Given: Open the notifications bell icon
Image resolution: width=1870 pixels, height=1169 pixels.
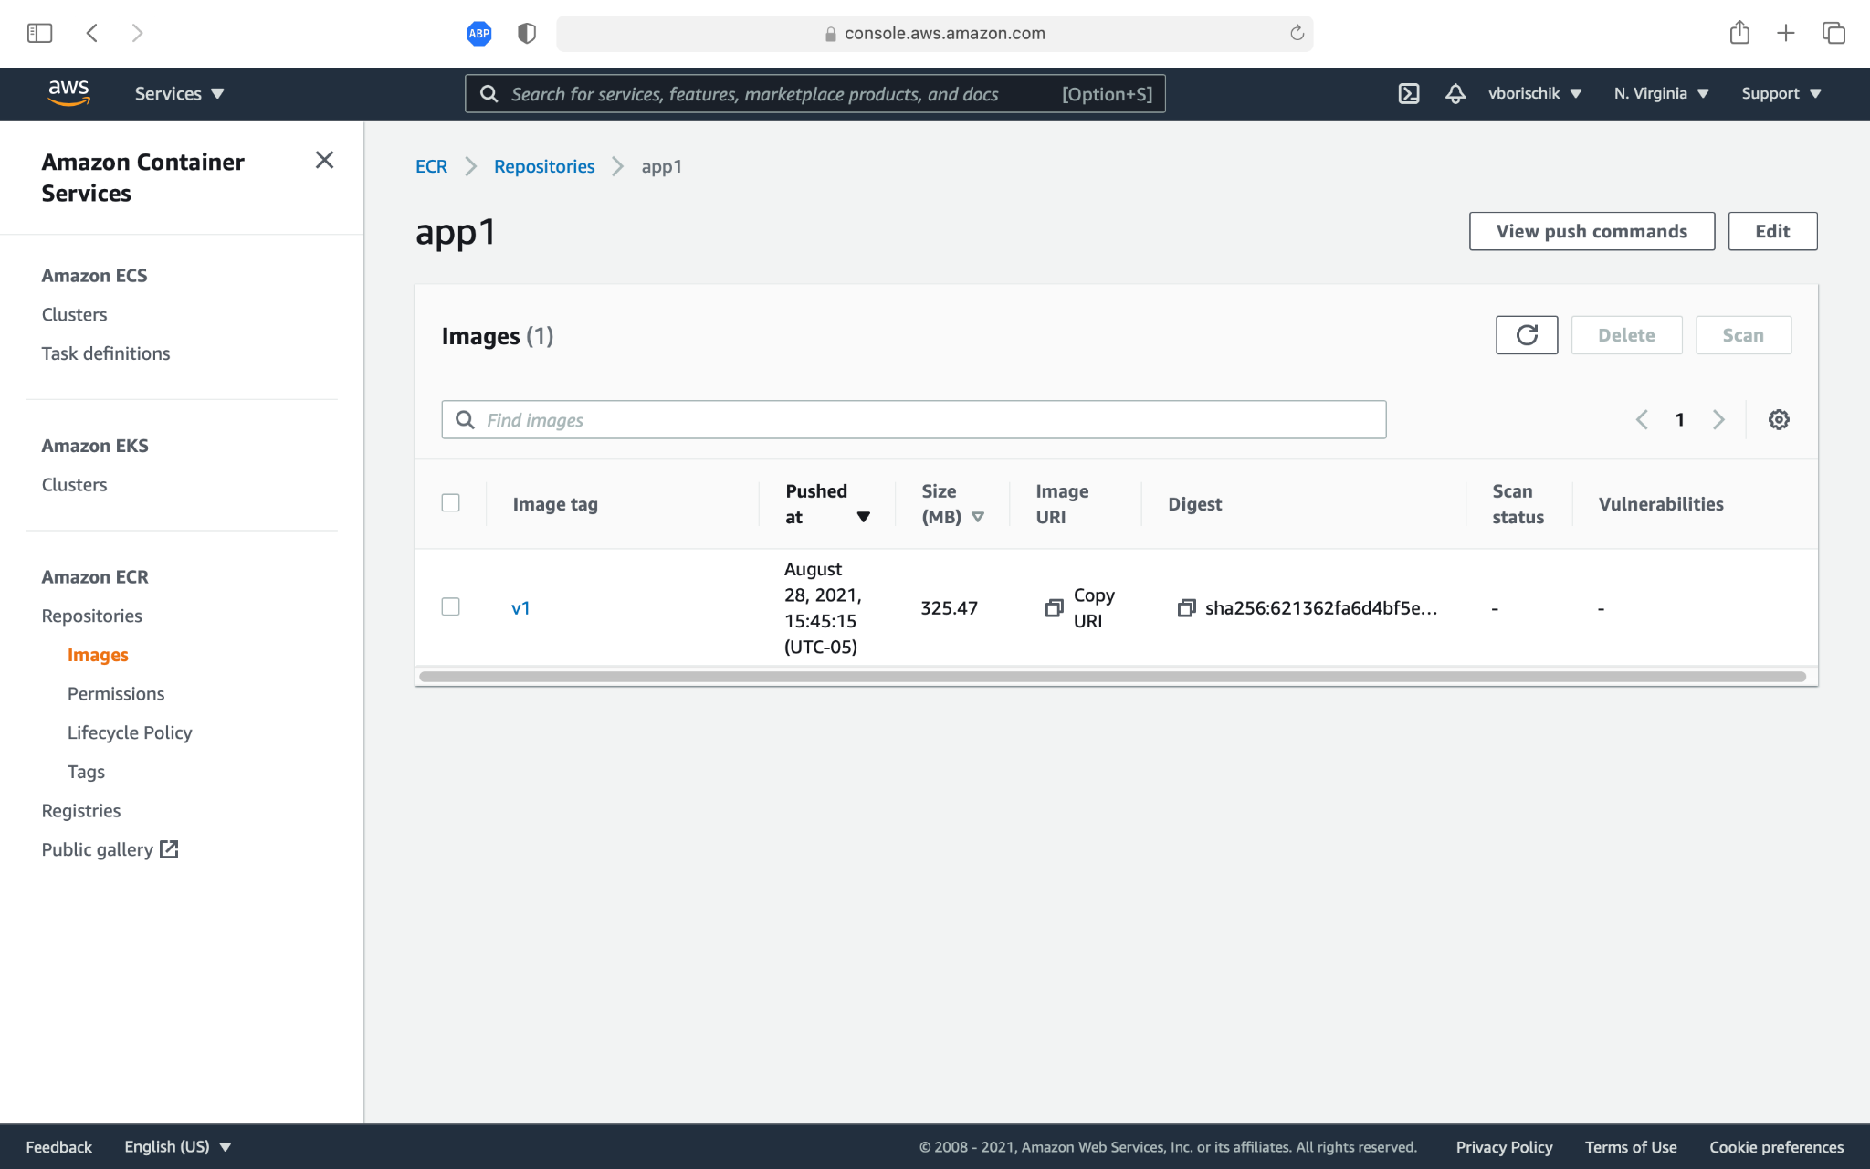Looking at the screenshot, I should coord(1455,93).
